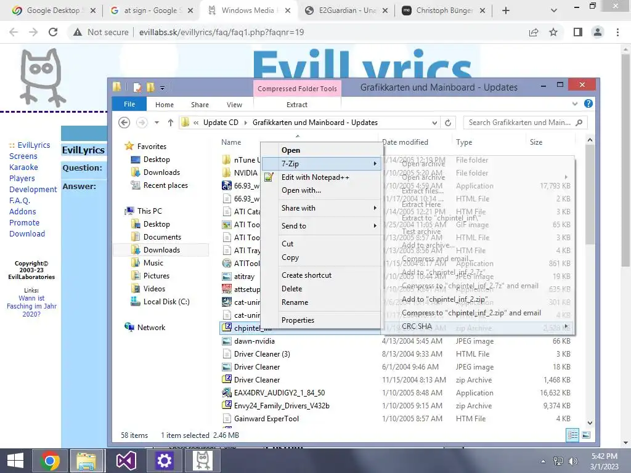This screenshot has width=631, height=473.
Task: Switch to the Home ribbon tab
Action: pyautogui.click(x=164, y=105)
